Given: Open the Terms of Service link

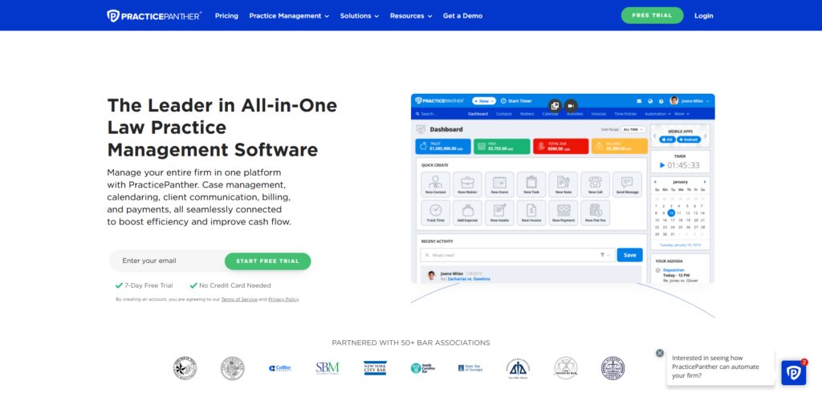Looking at the screenshot, I should tap(239, 299).
